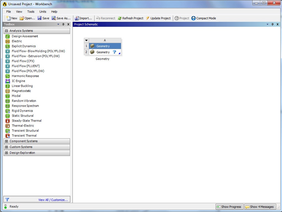Close the Project Schematic panel

[x=278, y=24]
